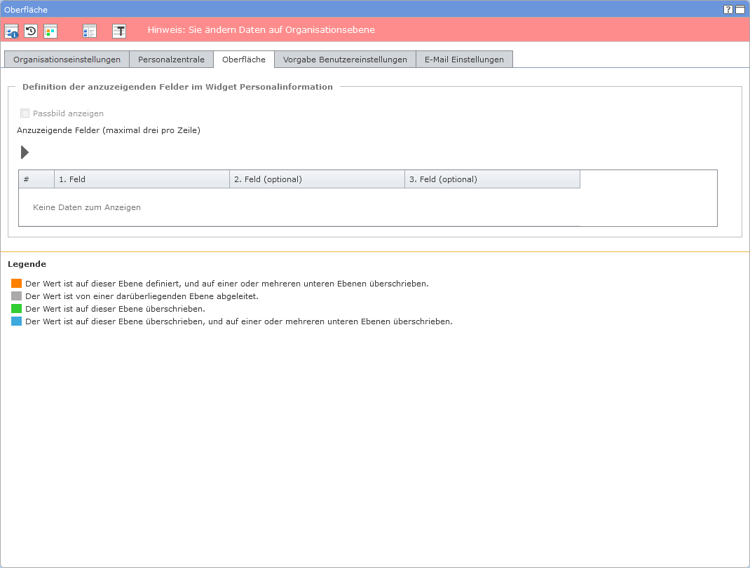Maximize the Oberfläche window
This screenshot has width=750, height=568.
click(x=739, y=10)
